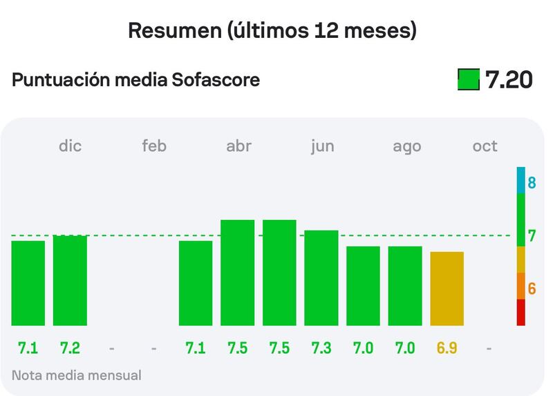Click the green square beside the 7.20 rating

coord(469,79)
